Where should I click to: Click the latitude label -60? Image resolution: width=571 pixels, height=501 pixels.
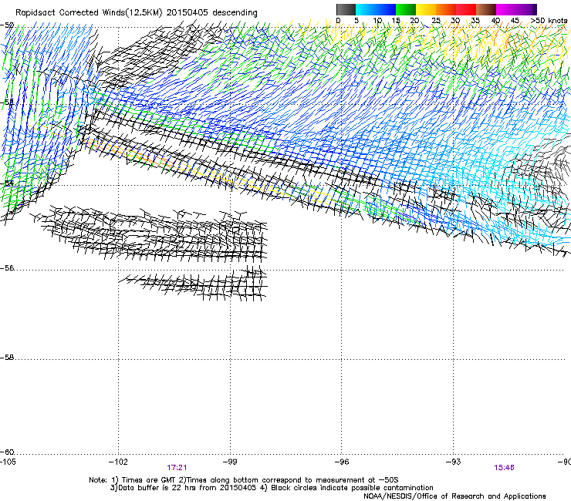(7, 452)
